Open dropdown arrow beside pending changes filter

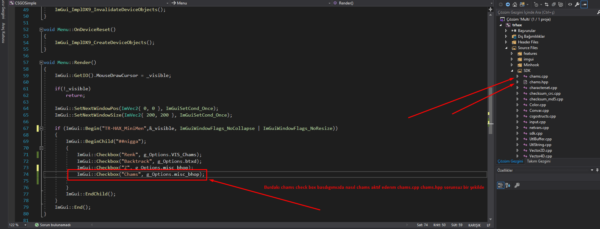tap(541, 4)
